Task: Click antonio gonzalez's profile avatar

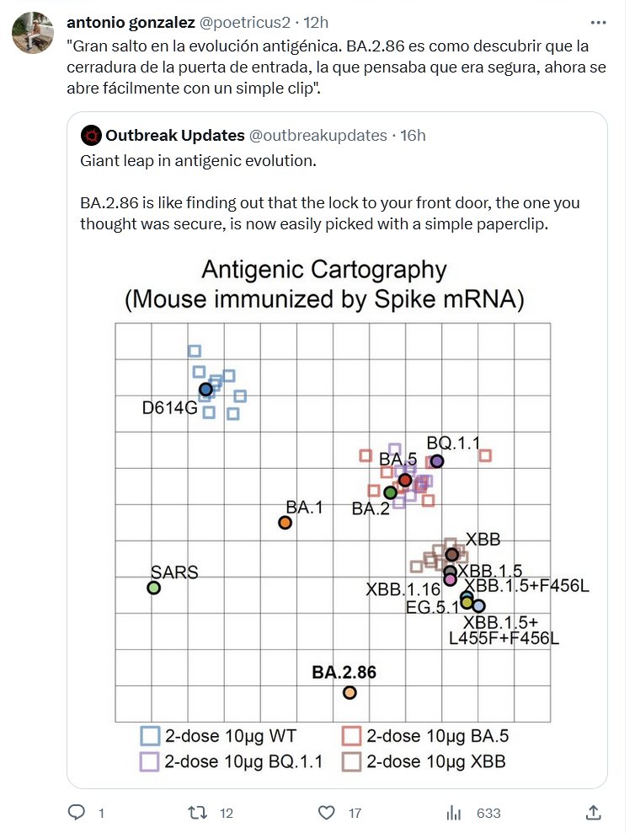Action: pyautogui.click(x=29, y=33)
